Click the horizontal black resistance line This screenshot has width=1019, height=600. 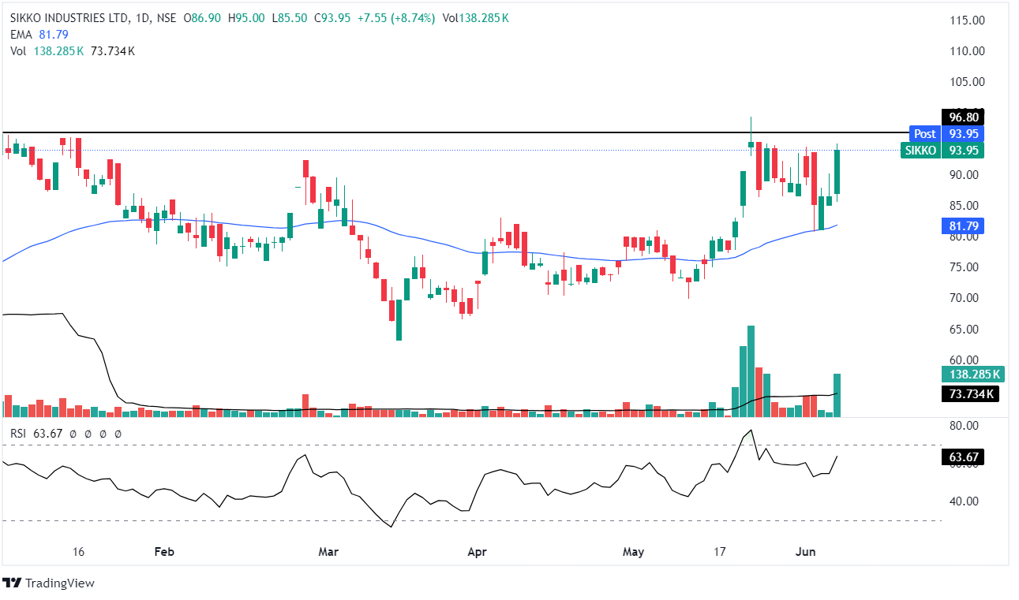[x=474, y=132]
